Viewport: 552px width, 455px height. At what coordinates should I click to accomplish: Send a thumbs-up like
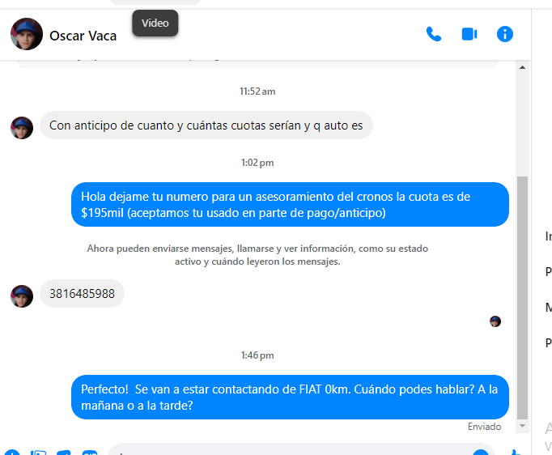pos(515,453)
